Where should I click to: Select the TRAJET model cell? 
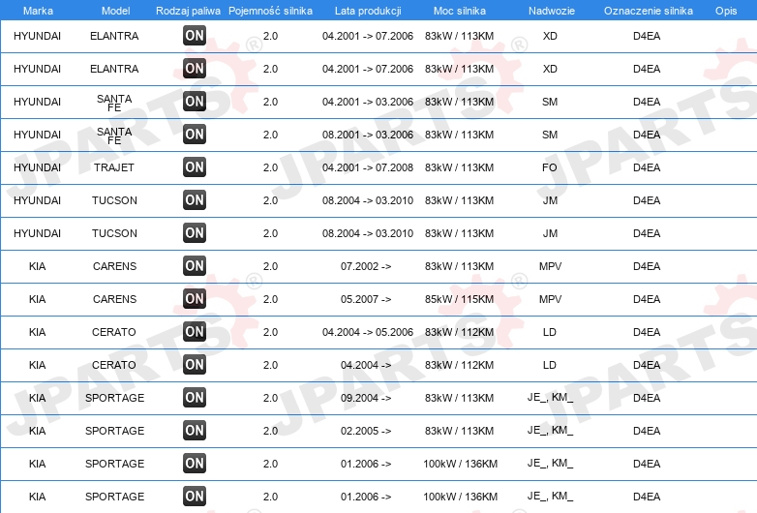pos(114,167)
